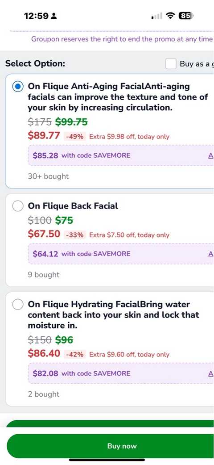This screenshot has width=214, height=465.
Task: Select the On Flique Anti-Aging Facial radio button
Action: tap(18, 87)
